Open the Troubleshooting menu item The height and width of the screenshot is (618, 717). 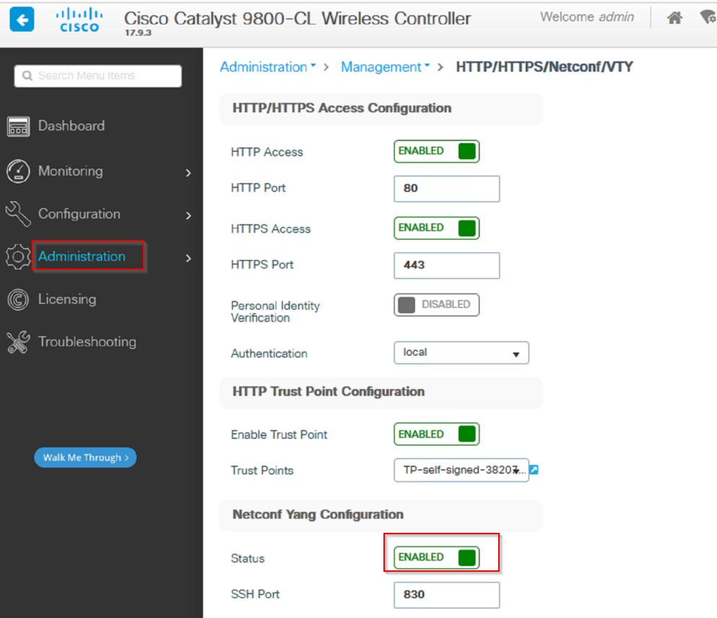tap(87, 341)
